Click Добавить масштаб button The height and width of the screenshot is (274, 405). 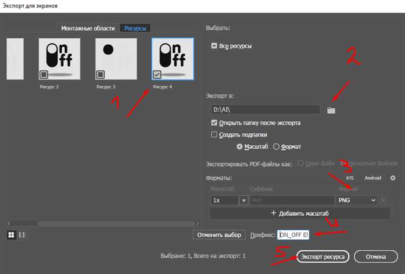click(300, 214)
